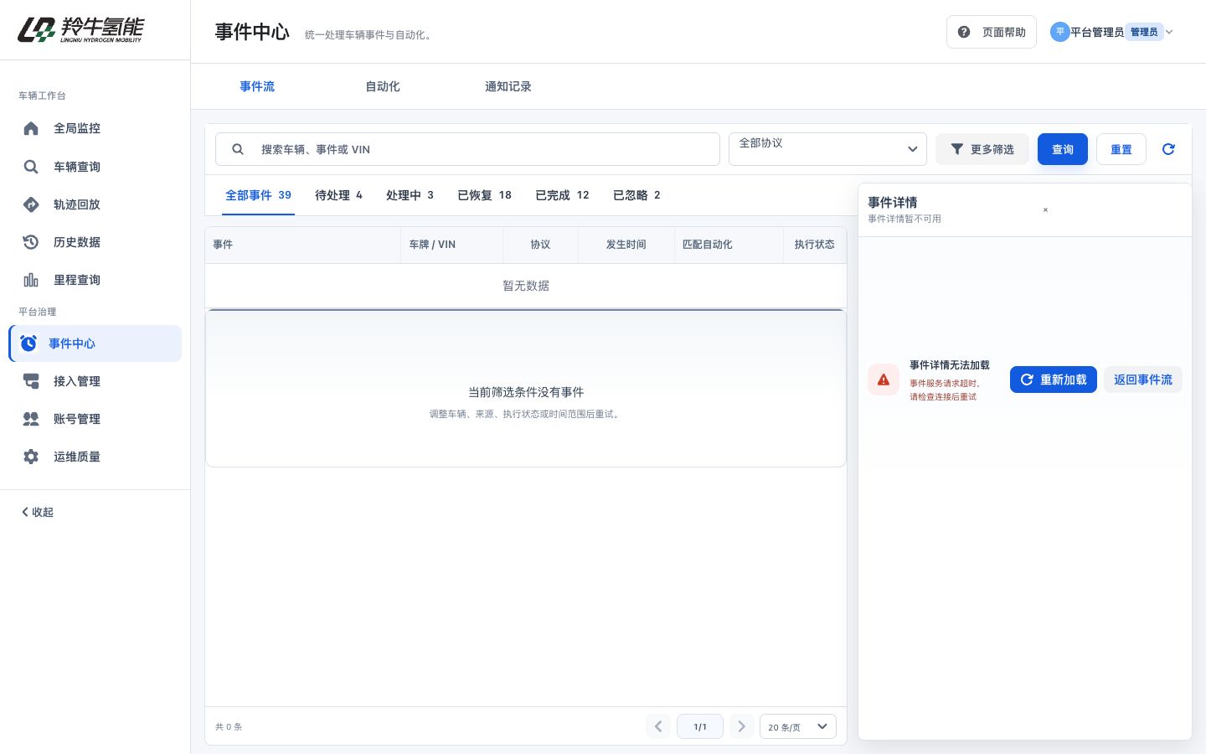
Task: Open 运维质量 gear icon
Action: click(x=31, y=457)
